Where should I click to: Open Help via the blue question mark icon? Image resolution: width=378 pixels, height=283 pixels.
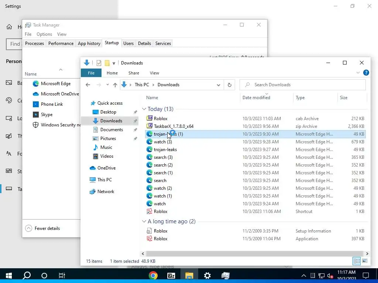tap(366, 73)
